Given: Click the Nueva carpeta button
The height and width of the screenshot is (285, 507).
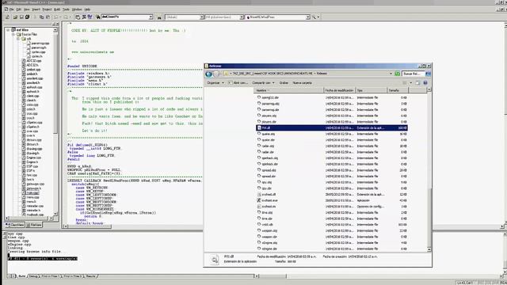Looking at the screenshot, I should pos(303,83).
